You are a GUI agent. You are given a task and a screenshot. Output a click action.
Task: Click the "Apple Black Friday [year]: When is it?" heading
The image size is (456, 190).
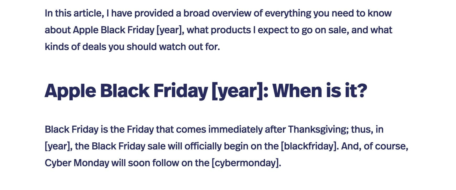205,91
